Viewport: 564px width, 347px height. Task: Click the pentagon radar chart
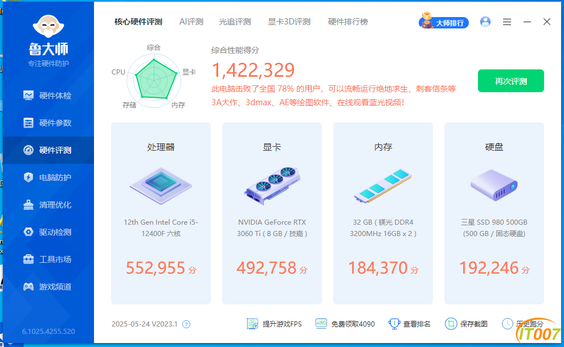click(x=154, y=80)
